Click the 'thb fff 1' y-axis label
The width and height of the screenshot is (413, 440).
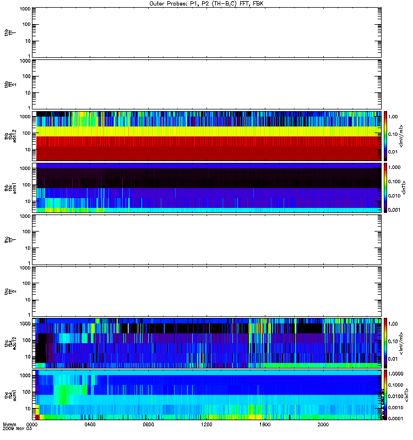[x=10, y=32]
